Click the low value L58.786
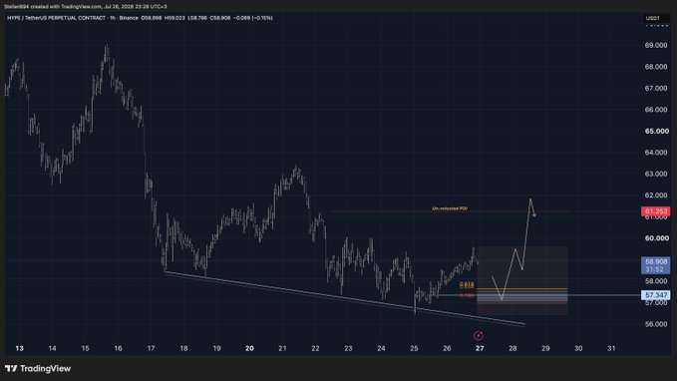The image size is (677, 381). 197,18
